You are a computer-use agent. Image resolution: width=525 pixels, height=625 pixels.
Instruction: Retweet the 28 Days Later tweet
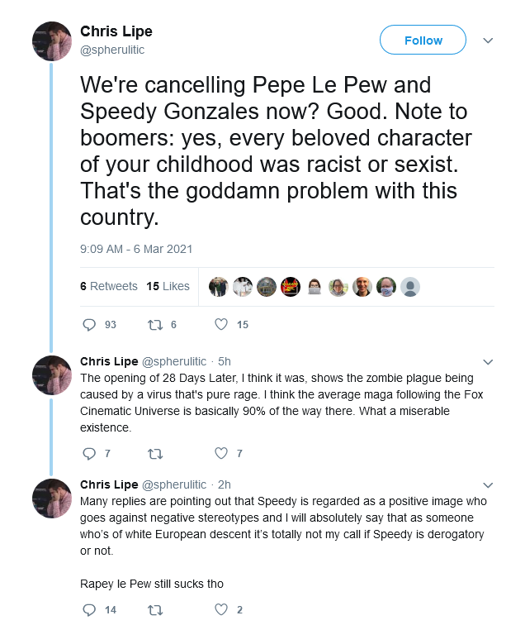click(155, 454)
